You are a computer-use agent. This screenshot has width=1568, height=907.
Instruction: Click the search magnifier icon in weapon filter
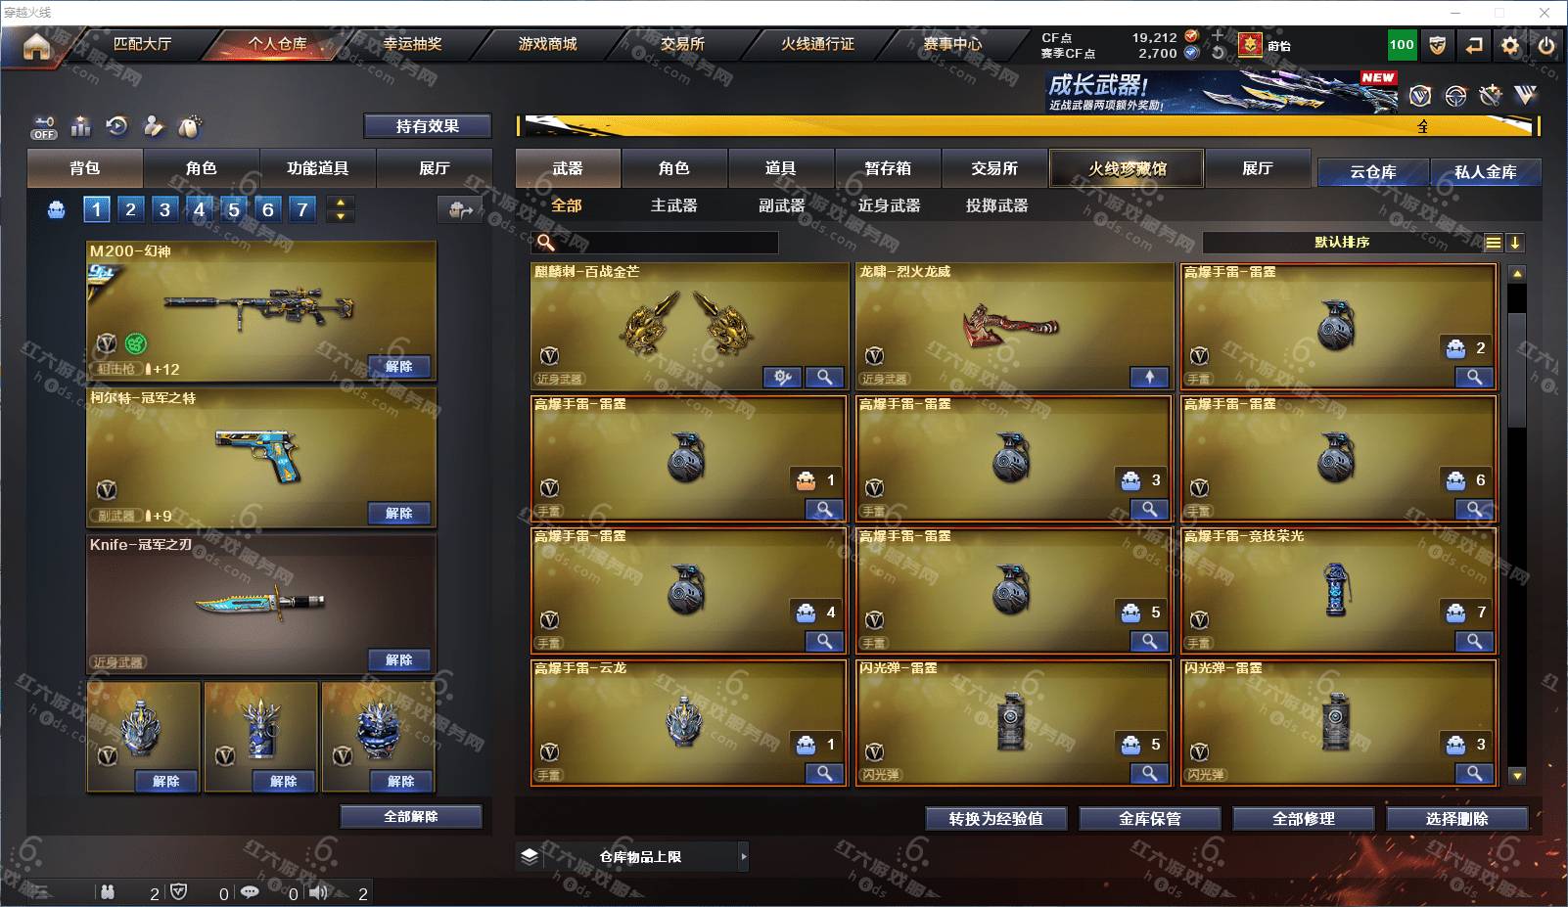click(x=546, y=242)
